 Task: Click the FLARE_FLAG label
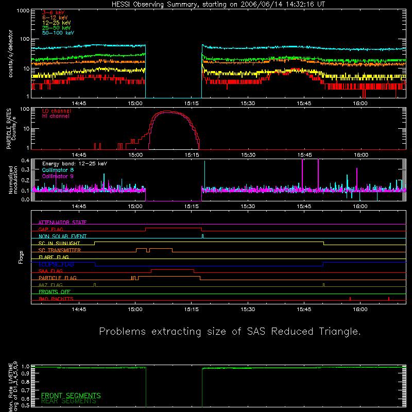point(54,257)
